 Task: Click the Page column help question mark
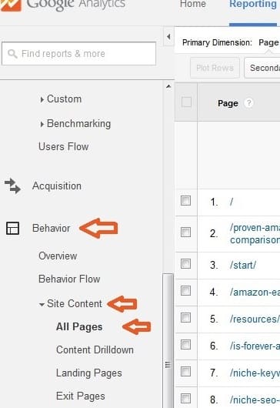click(x=248, y=103)
